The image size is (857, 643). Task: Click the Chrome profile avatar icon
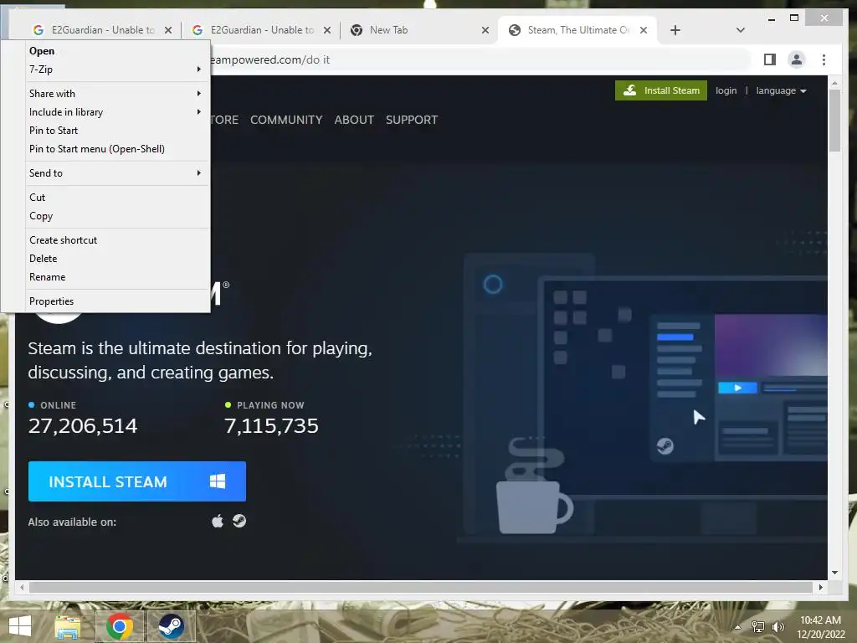coord(797,59)
